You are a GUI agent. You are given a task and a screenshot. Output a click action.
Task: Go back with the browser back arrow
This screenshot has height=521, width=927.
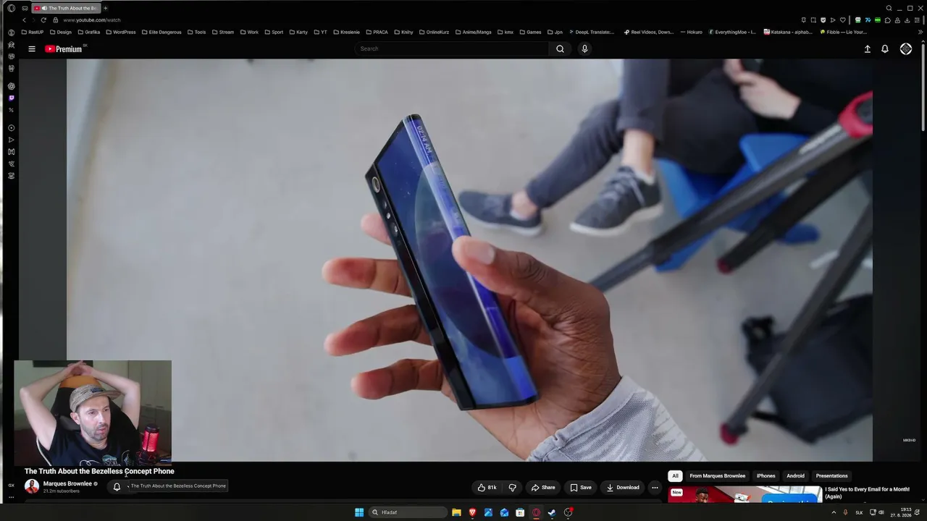pyautogui.click(x=24, y=20)
